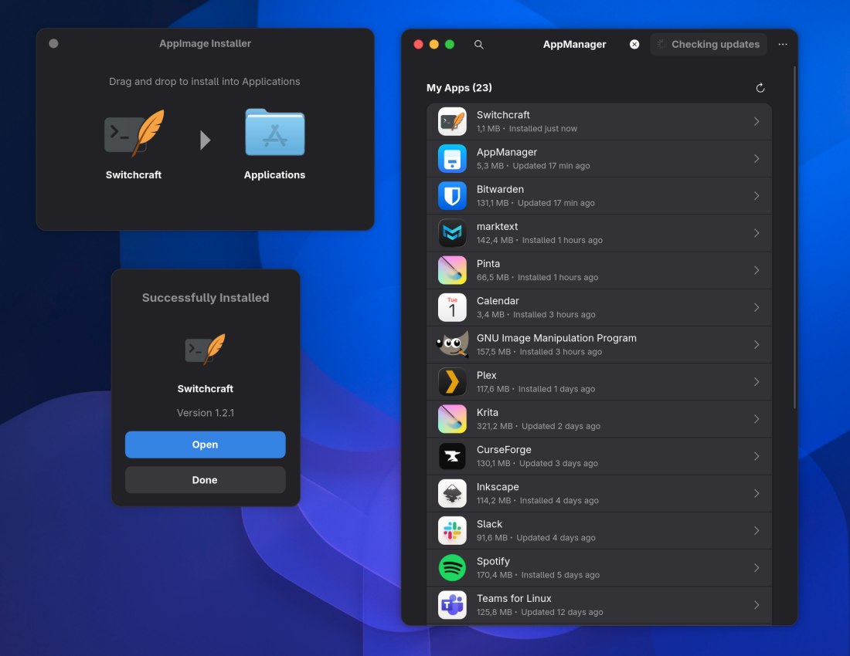Select the My Apps section header
This screenshot has height=656, width=850.
[x=460, y=87]
